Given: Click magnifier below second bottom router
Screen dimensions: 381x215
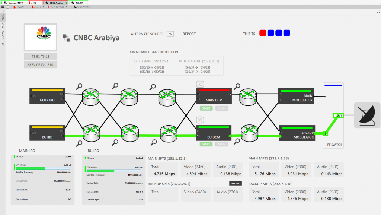Looking at the screenshot, I should 115,142.
